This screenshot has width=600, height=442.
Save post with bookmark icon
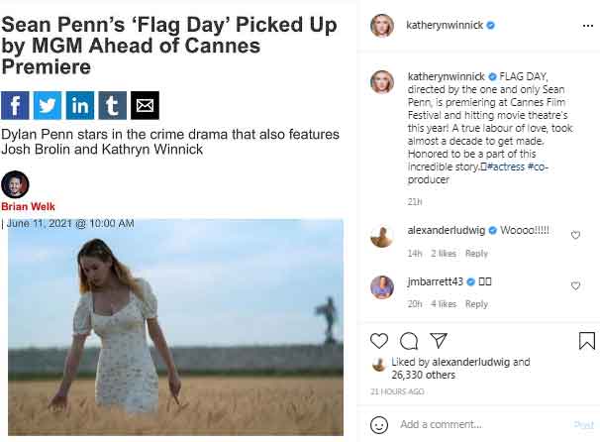coord(586,341)
